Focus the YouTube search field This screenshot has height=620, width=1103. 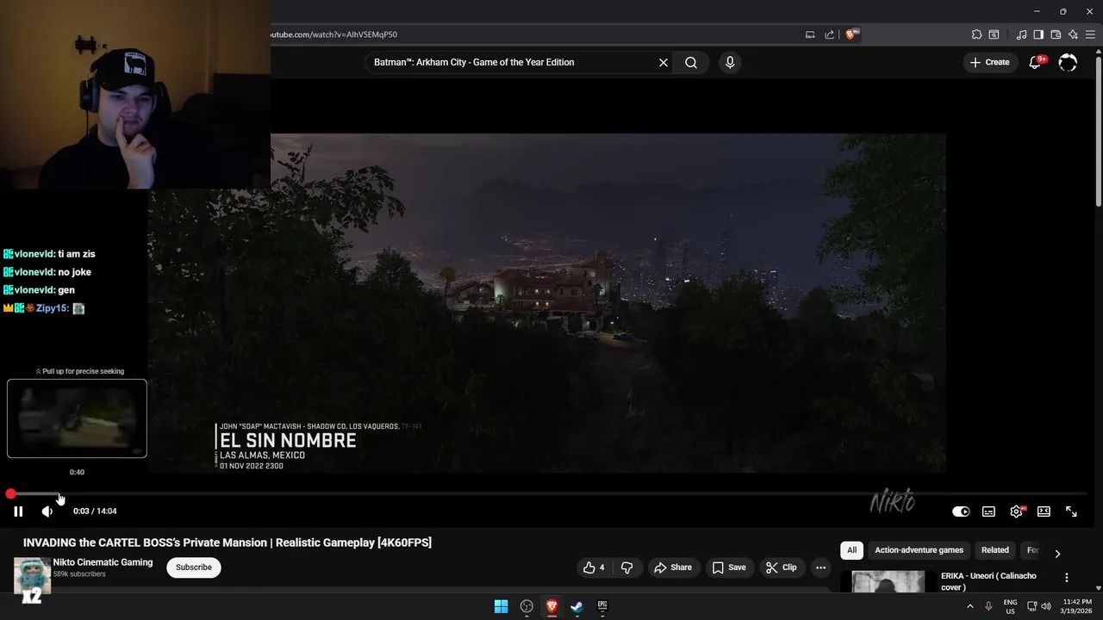click(x=513, y=62)
